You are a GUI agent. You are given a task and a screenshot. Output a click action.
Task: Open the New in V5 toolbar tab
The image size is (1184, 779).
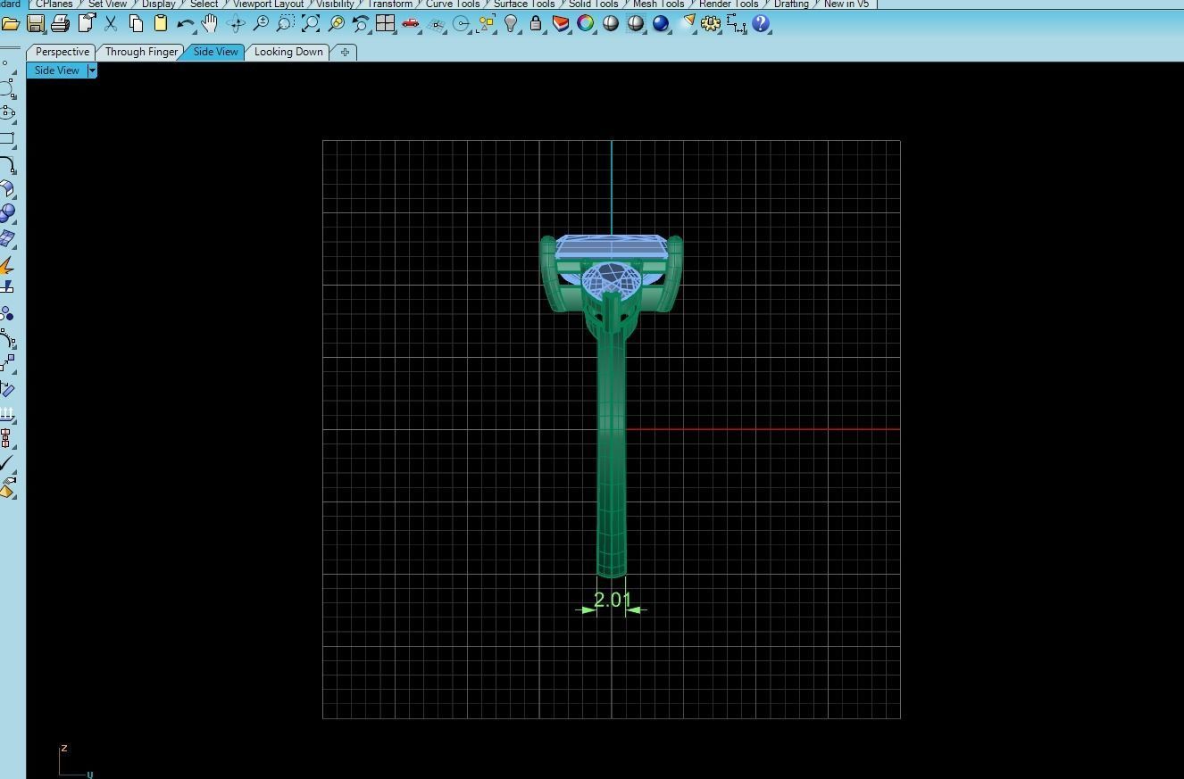pos(846,4)
